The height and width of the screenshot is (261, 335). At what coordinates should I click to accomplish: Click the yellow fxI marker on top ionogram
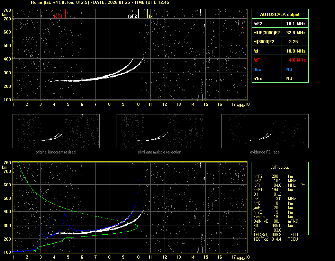click(x=148, y=14)
